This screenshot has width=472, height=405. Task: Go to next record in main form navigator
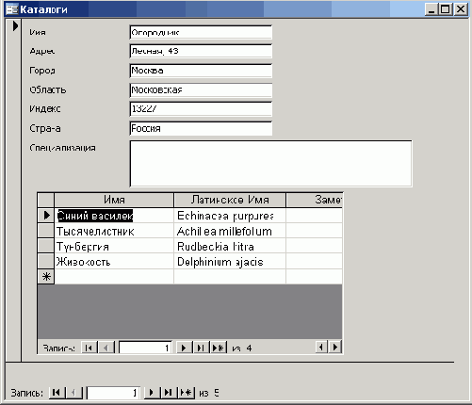(x=152, y=393)
